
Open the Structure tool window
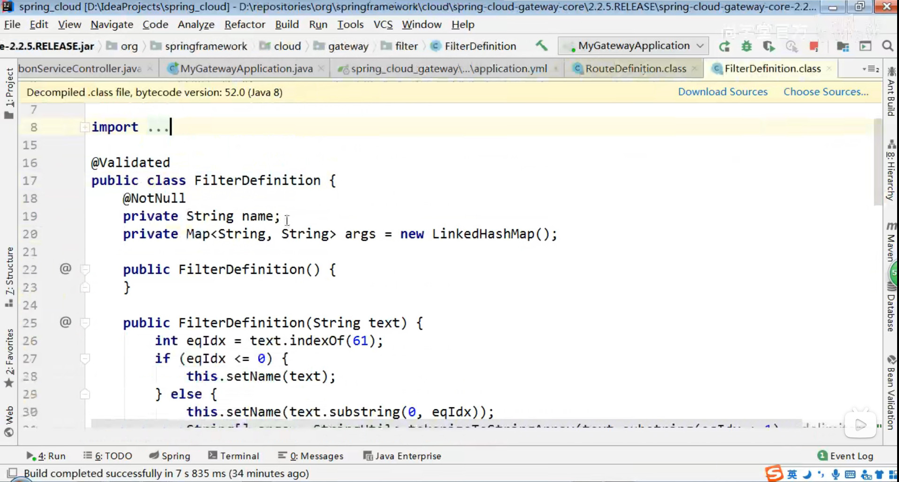9,277
